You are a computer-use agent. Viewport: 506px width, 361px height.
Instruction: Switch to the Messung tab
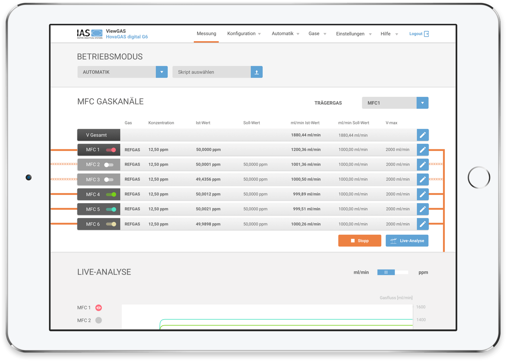(206, 34)
